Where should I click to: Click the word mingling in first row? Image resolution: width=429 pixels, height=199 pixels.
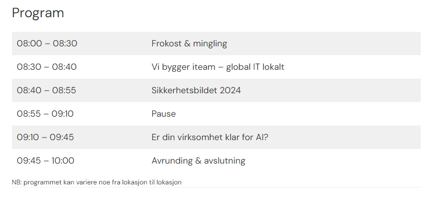click(x=210, y=44)
